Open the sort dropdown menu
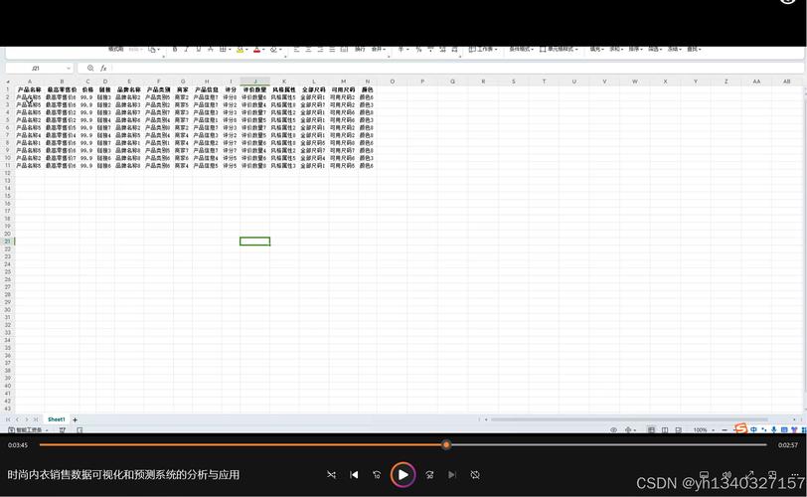807x497 pixels. (636, 50)
